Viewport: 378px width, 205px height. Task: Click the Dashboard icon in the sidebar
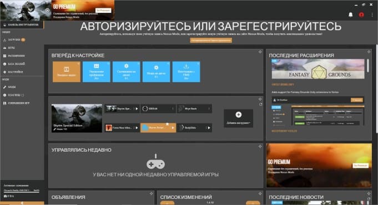click(x=4, y=25)
